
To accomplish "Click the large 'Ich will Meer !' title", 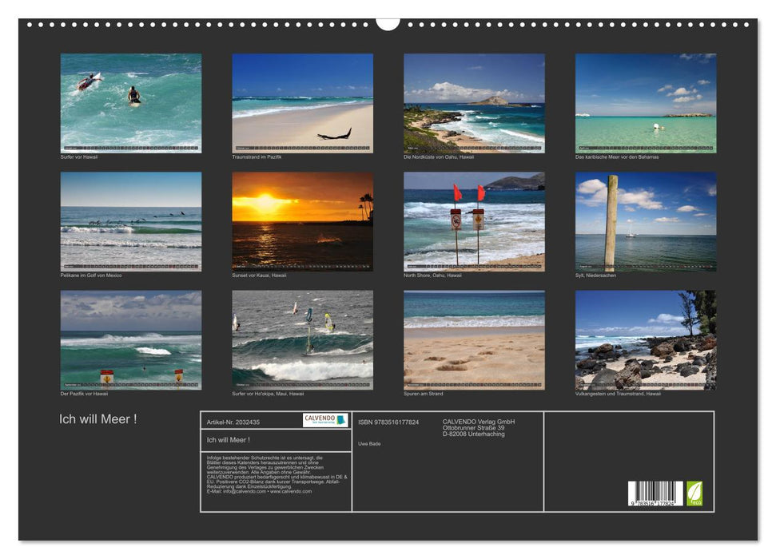I will point(97,419).
